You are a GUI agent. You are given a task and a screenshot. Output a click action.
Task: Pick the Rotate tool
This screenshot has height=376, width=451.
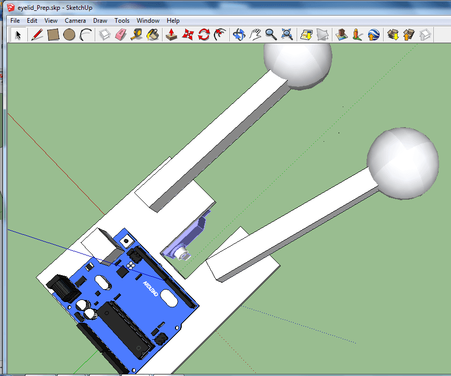pyautogui.click(x=204, y=34)
